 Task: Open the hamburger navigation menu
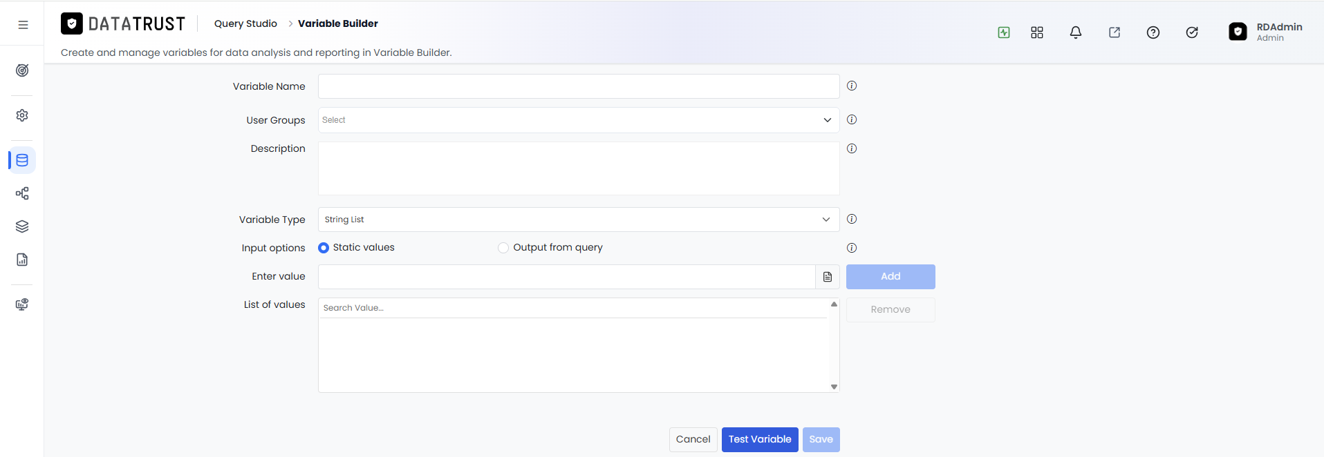[x=23, y=25]
